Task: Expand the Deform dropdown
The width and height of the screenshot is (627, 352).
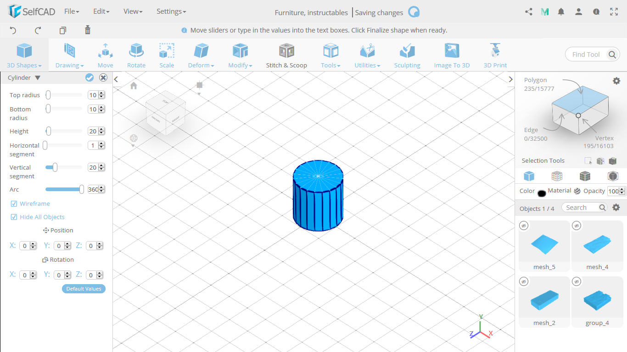Action: 201,55
